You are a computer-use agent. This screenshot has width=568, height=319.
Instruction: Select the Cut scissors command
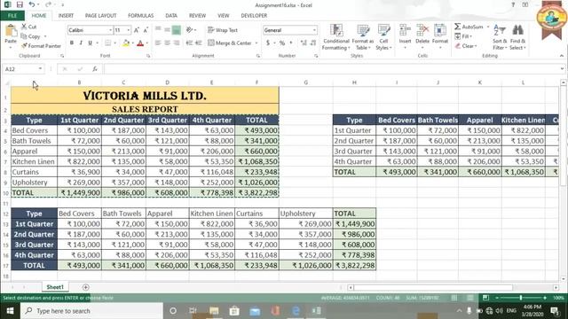[29, 27]
